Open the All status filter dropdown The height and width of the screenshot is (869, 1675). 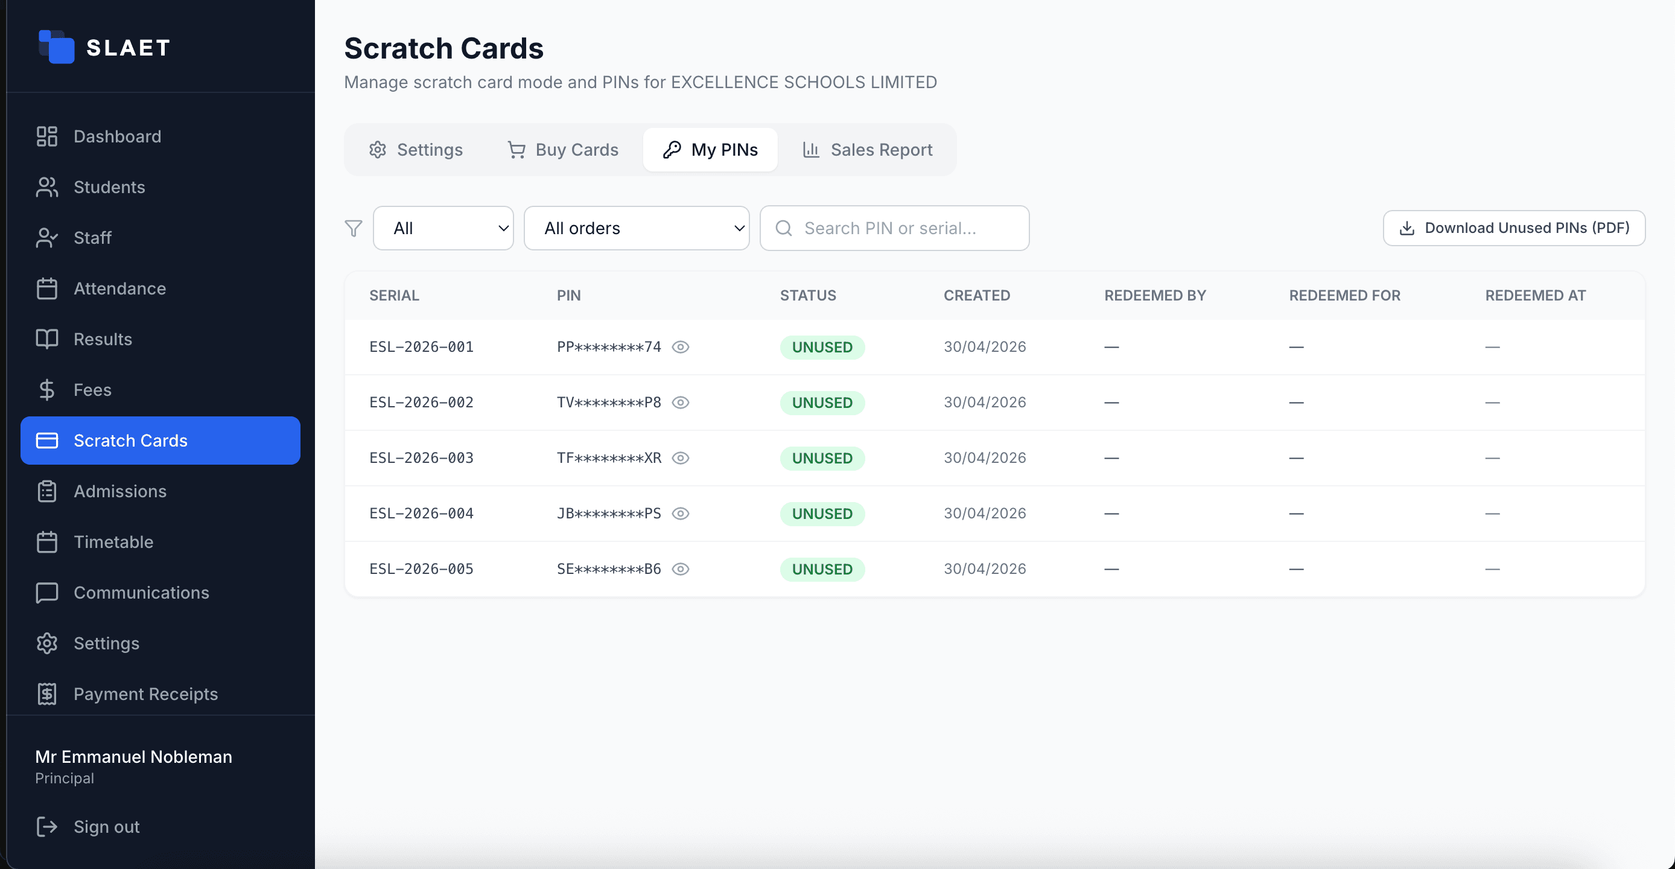443,228
